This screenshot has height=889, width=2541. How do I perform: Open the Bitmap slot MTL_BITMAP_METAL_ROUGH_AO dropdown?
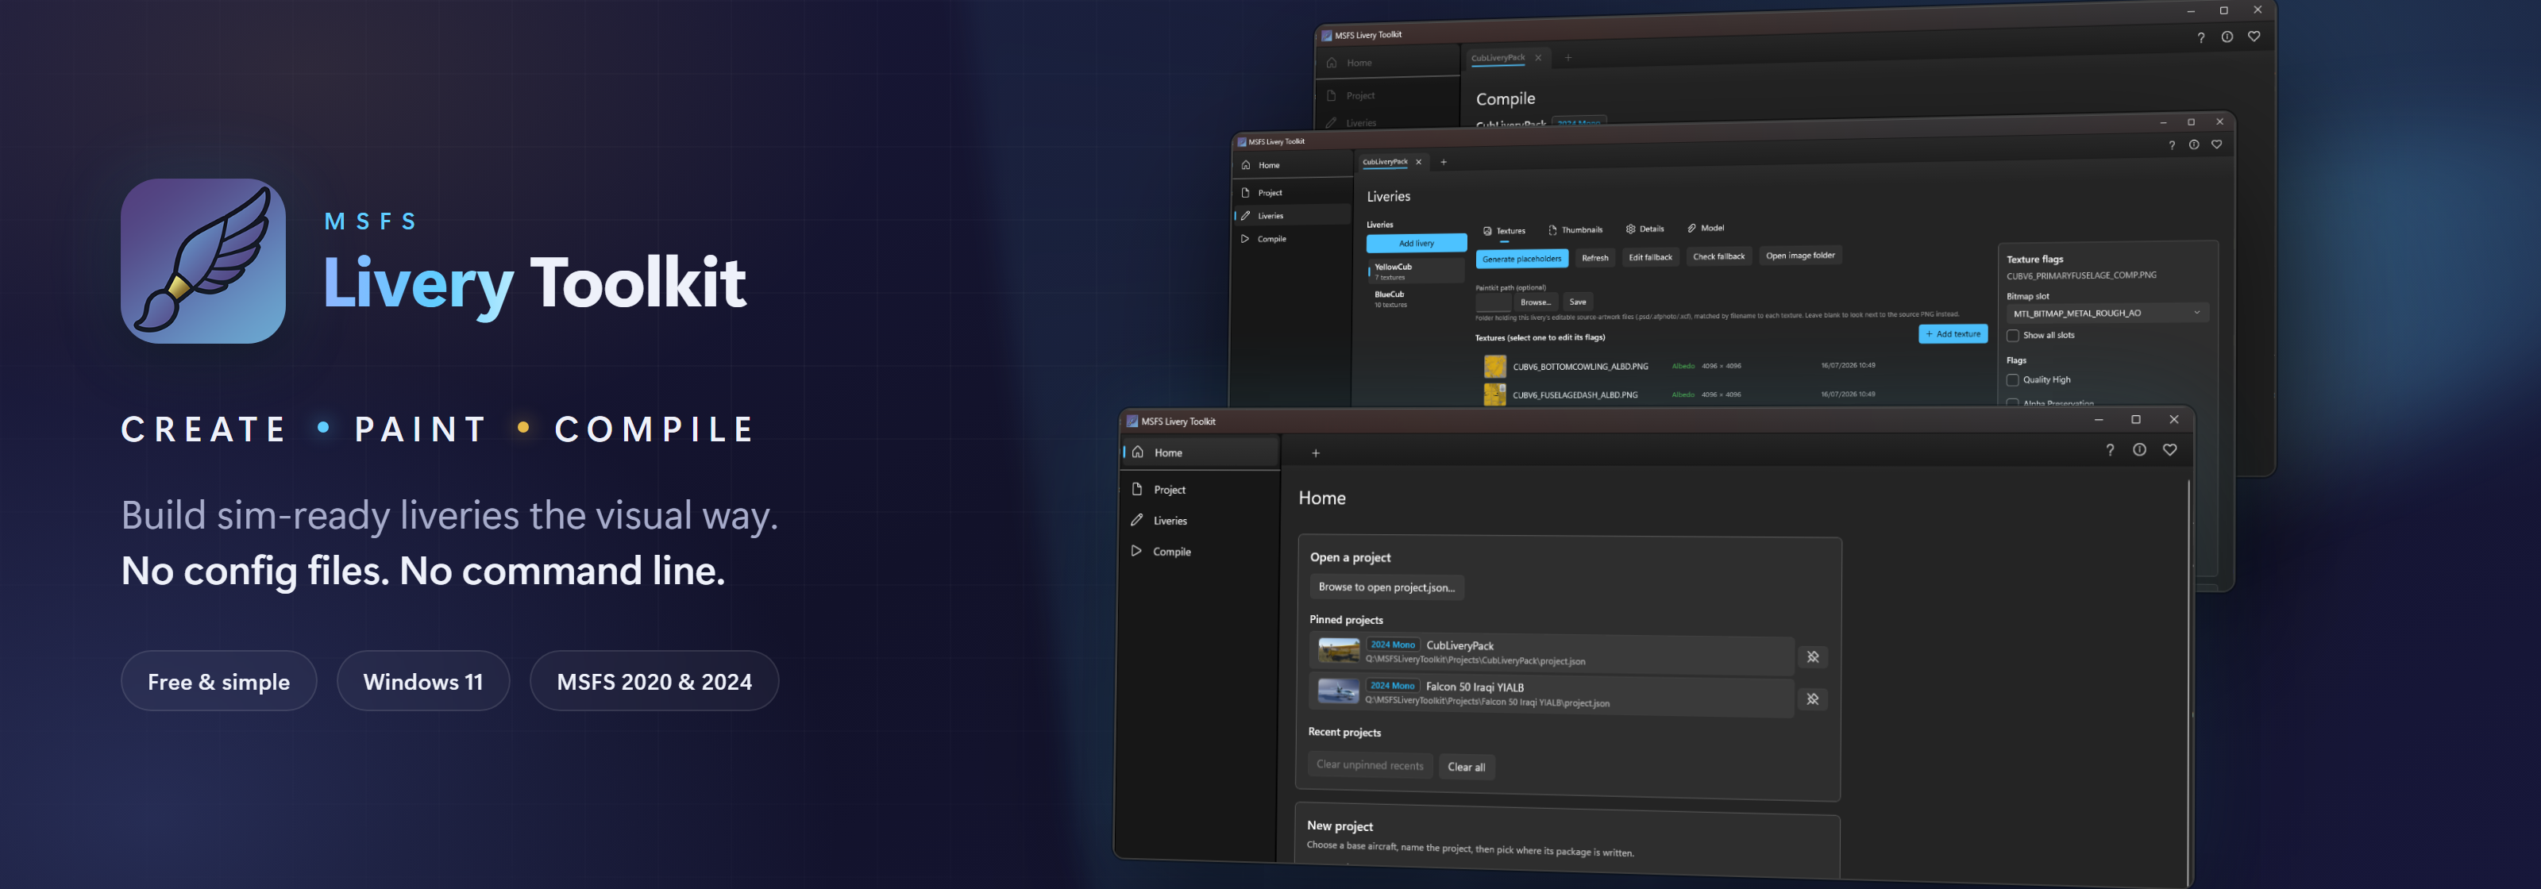pos(2107,314)
